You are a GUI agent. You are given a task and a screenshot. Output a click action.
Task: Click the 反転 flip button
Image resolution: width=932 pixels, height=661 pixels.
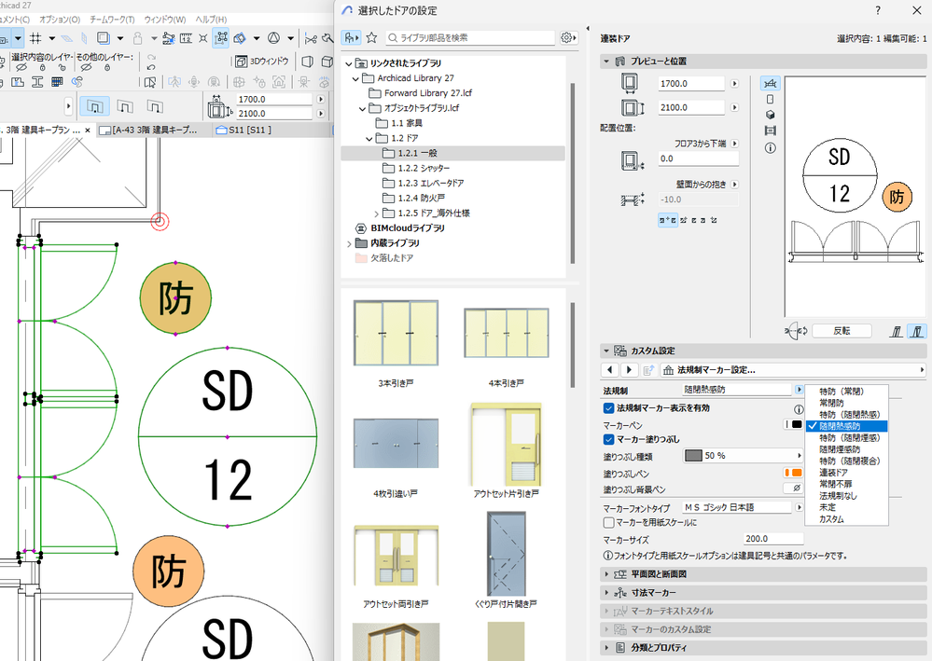pyautogui.click(x=842, y=331)
